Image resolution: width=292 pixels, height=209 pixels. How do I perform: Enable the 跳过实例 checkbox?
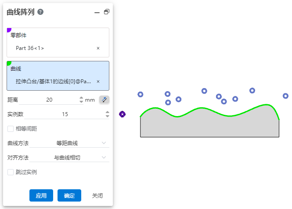(x=11, y=172)
